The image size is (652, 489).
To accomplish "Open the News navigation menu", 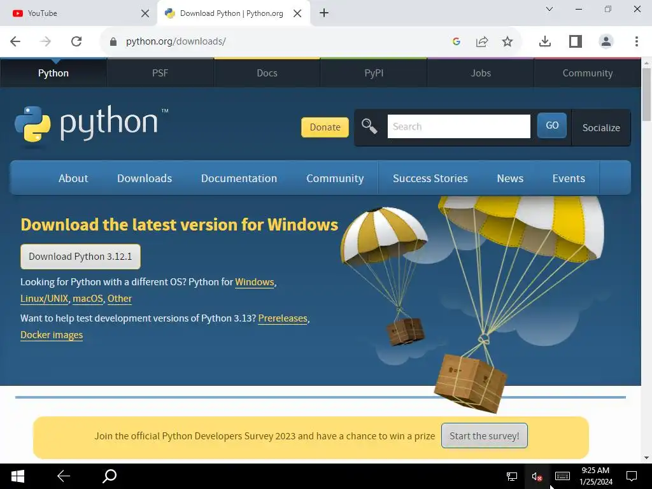I will (x=510, y=178).
